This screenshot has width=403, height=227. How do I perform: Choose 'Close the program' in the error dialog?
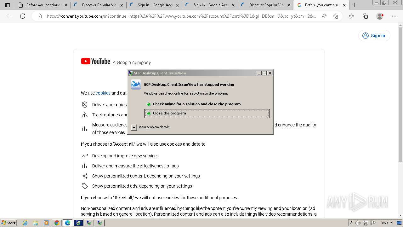click(207, 113)
